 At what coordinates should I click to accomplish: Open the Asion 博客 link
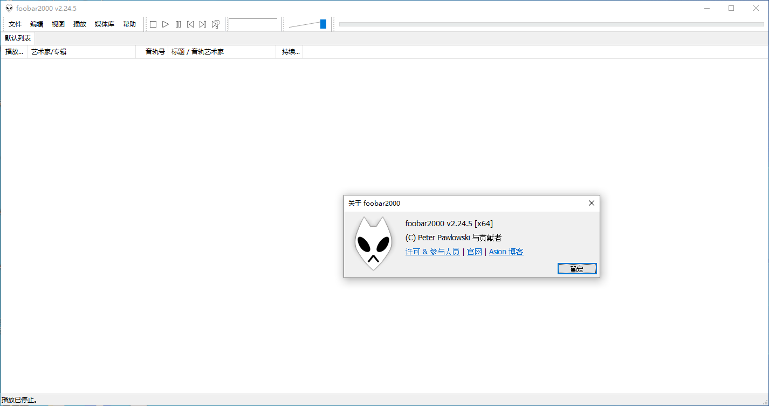(x=506, y=252)
